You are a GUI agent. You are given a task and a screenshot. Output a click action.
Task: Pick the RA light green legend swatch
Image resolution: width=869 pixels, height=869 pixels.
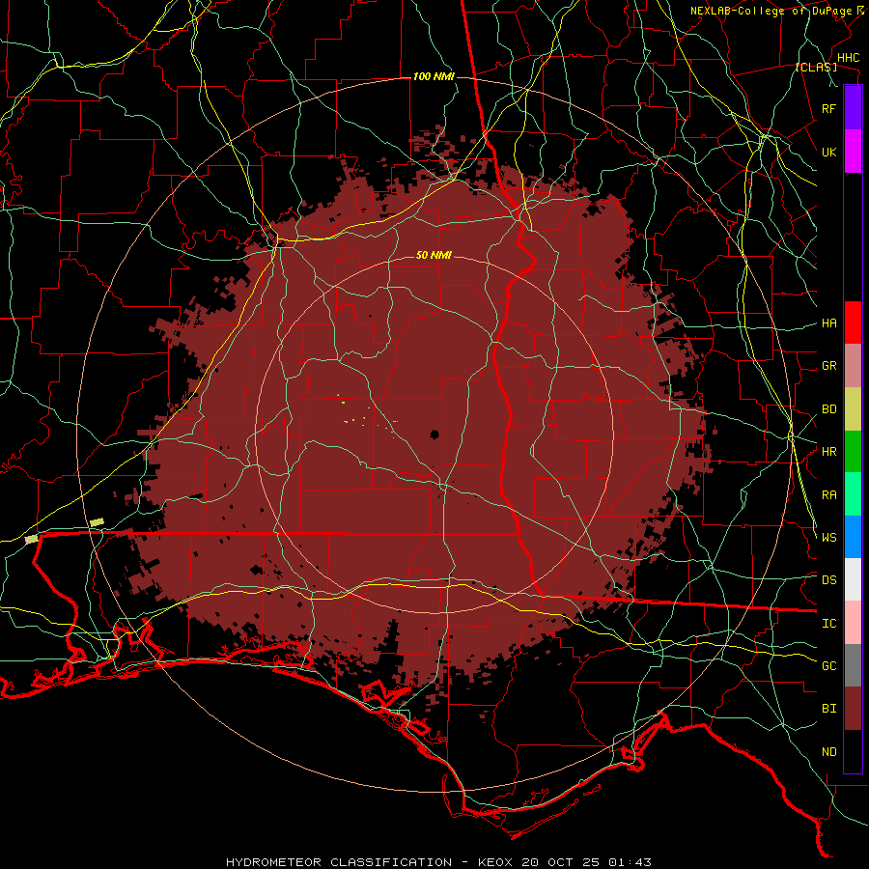(x=853, y=494)
